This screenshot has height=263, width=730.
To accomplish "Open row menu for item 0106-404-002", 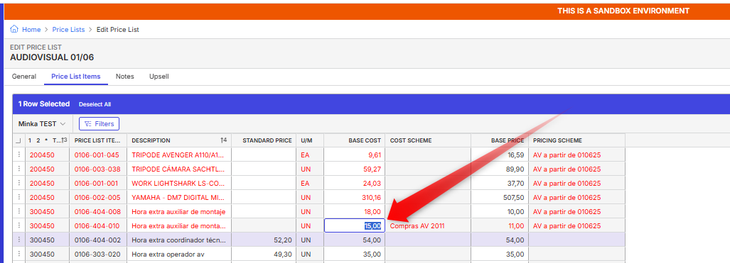I will (x=18, y=240).
